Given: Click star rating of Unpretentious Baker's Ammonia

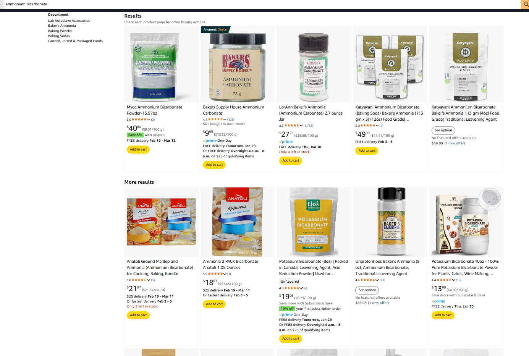Looking at the screenshot, I should click(367, 280).
